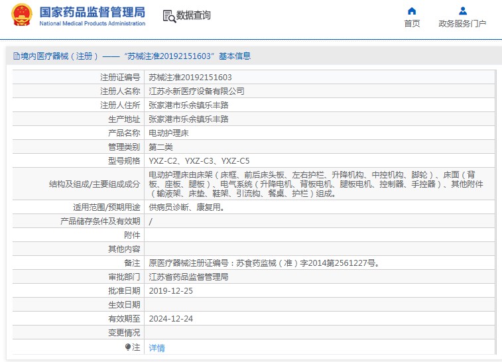Click National Medical Products Administration subtitle

coord(92,23)
